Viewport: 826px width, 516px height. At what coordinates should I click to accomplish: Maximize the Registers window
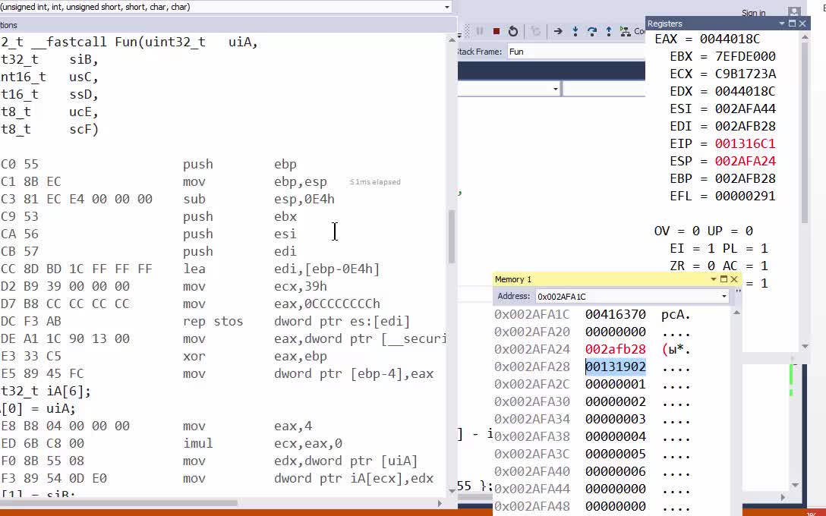pos(792,24)
